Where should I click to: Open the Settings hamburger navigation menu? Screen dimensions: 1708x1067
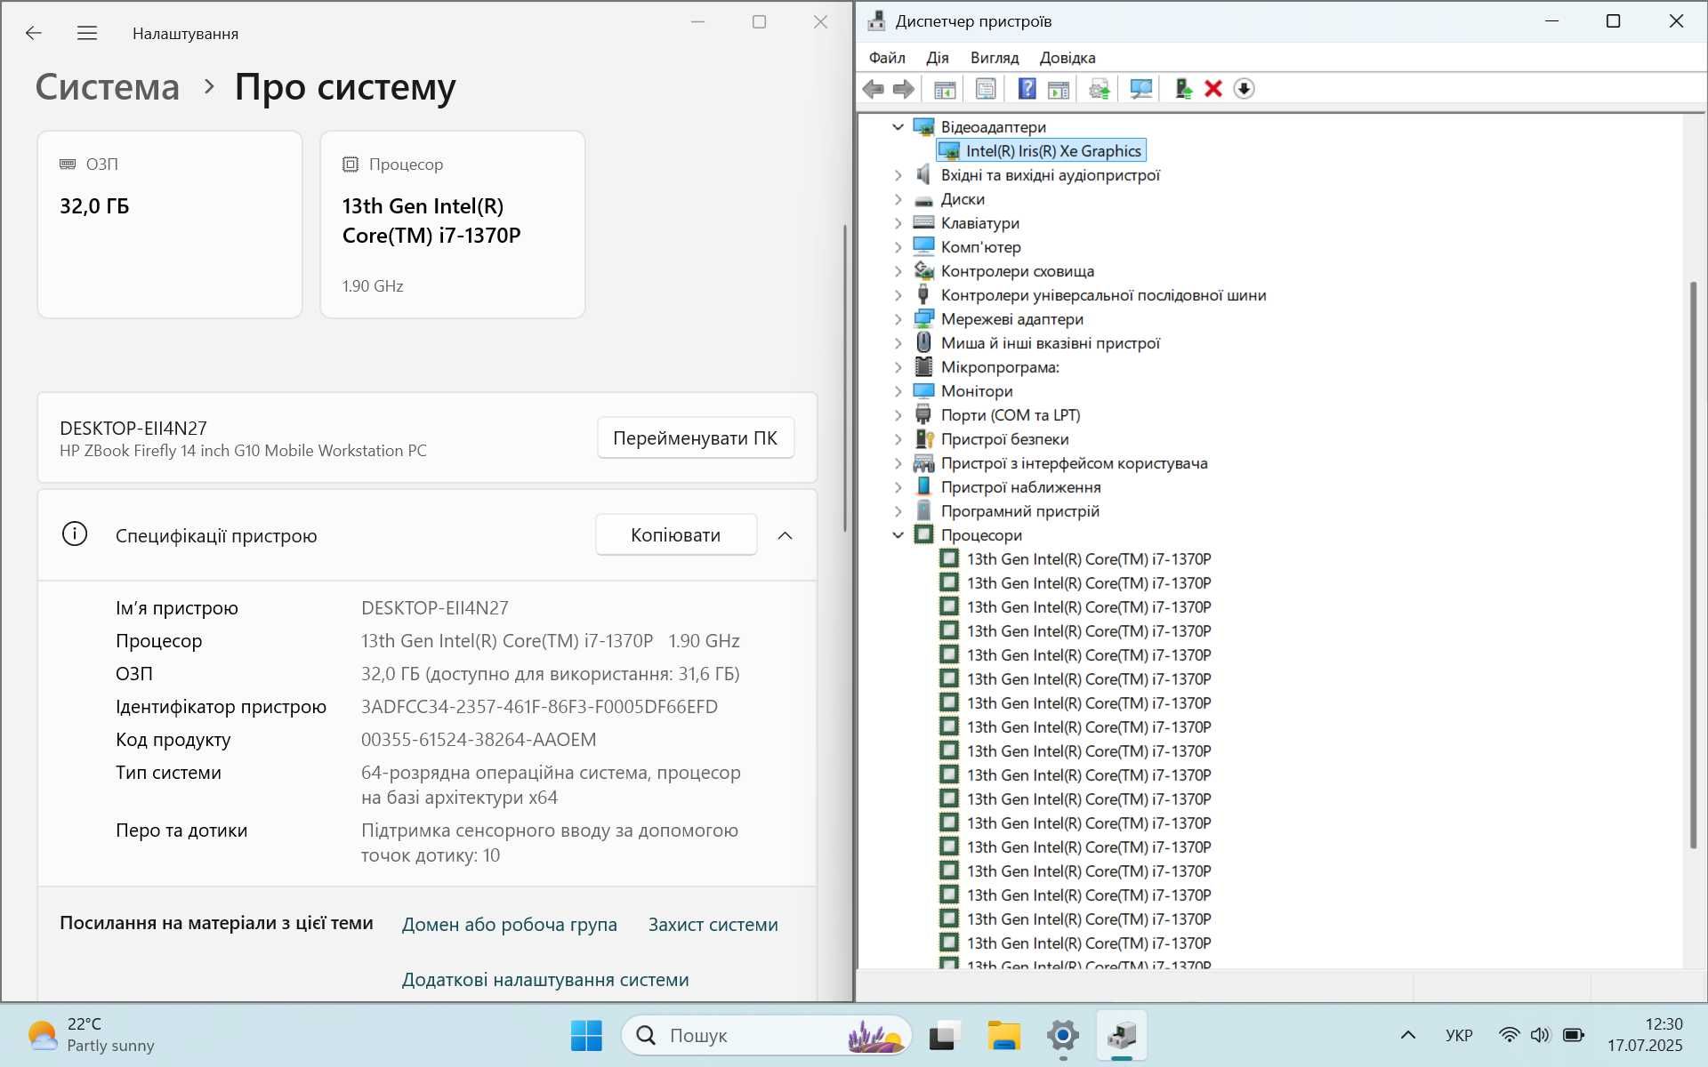(86, 33)
